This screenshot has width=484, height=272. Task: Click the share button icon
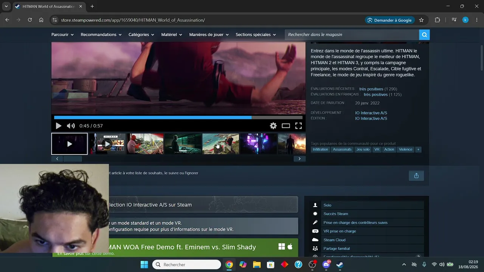(416, 176)
